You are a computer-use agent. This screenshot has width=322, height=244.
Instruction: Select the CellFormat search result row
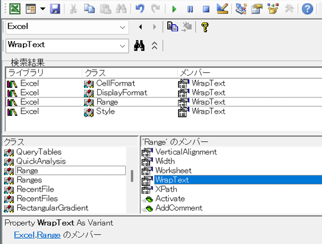(164, 83)
